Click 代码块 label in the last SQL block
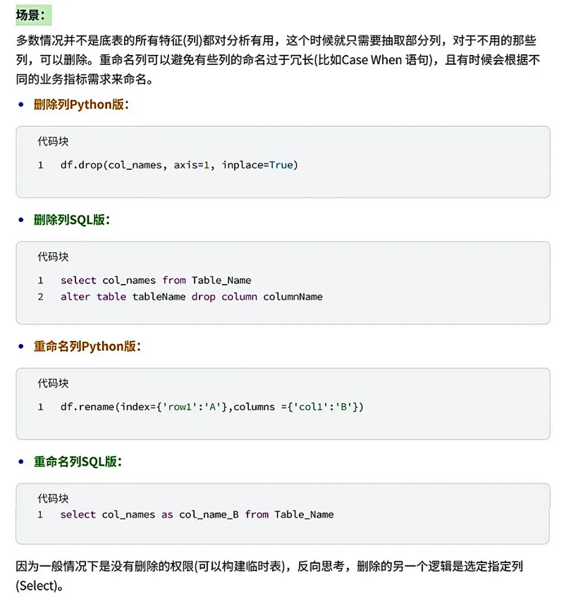 pyautogui.click(x=53, y=499)
